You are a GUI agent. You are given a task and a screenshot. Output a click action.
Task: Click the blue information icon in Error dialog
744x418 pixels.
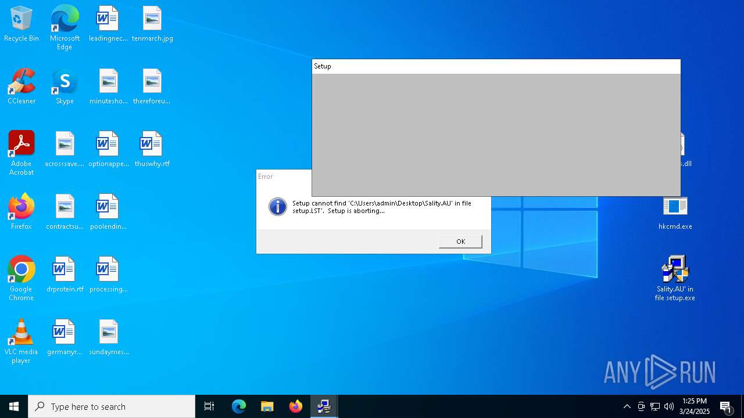click(278, 207)
